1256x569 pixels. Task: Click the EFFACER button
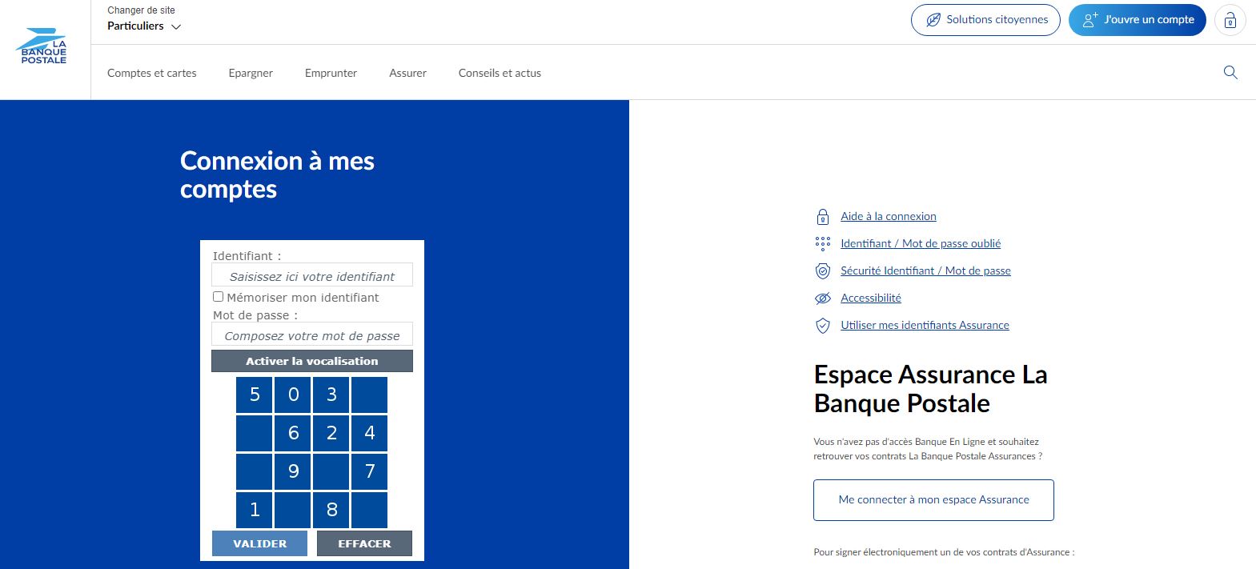tap(364, 543)
